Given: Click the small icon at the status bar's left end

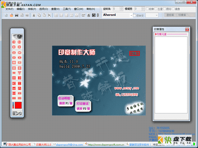Looking at the screenshot, I should (x=5, y=144).
